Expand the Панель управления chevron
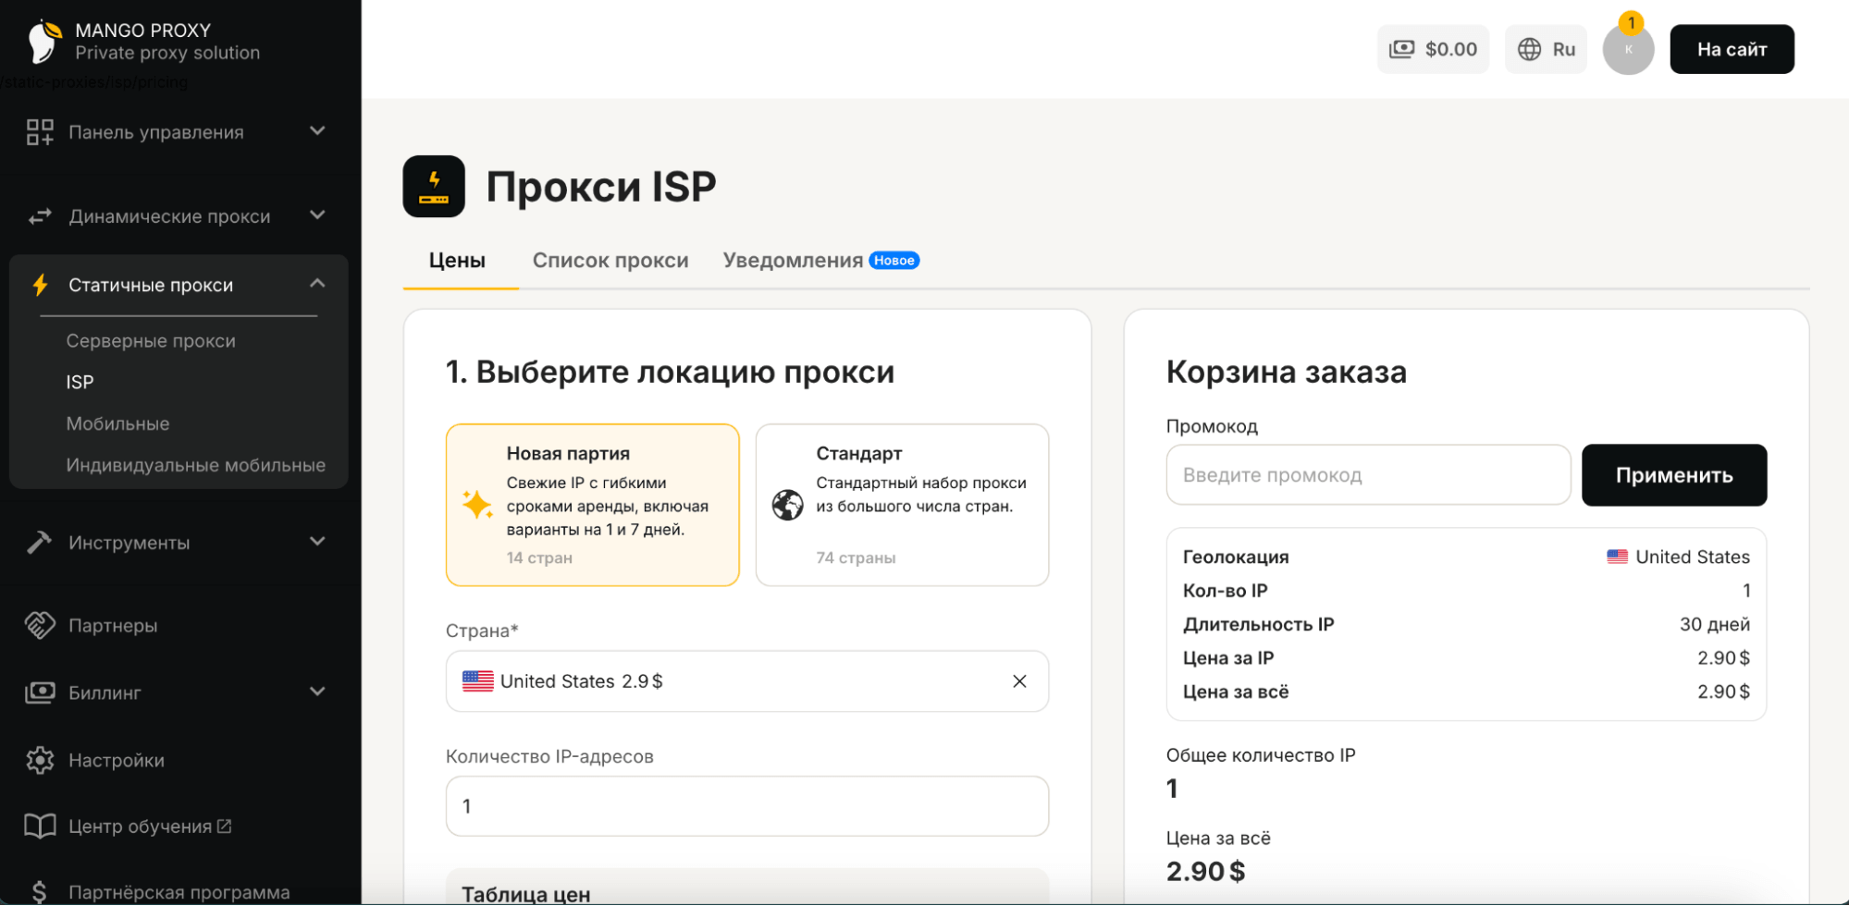Screen dimensions: 1849x906 point(317,131)
